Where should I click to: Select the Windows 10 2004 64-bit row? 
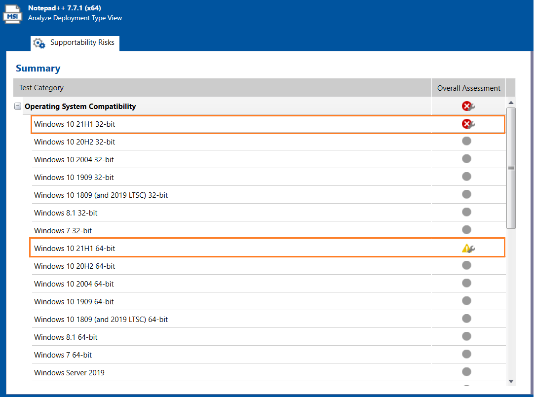(268, 284)
